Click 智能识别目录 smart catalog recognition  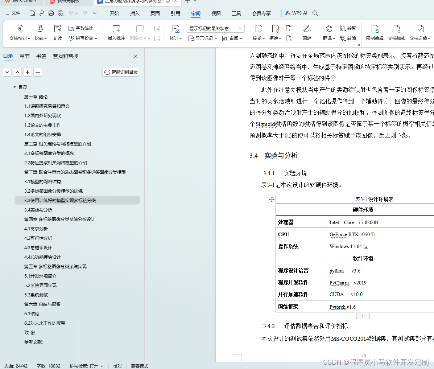tap(121, 72)
